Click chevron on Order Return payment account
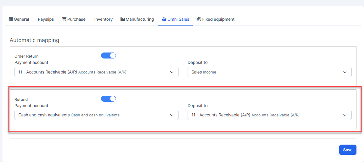This screenshot has width=364, height=162. pyautogui.click(x=172, y=72)
